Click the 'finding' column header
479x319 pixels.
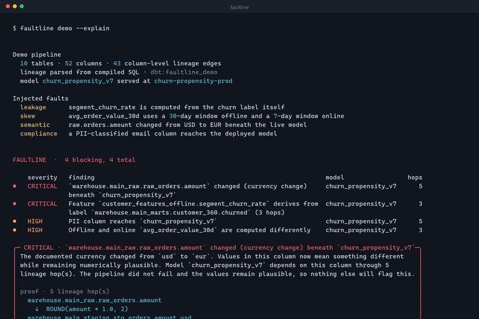pos(81,178)
